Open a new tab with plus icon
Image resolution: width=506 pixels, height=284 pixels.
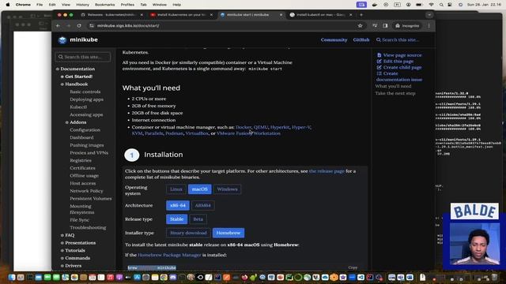[361, 15]
